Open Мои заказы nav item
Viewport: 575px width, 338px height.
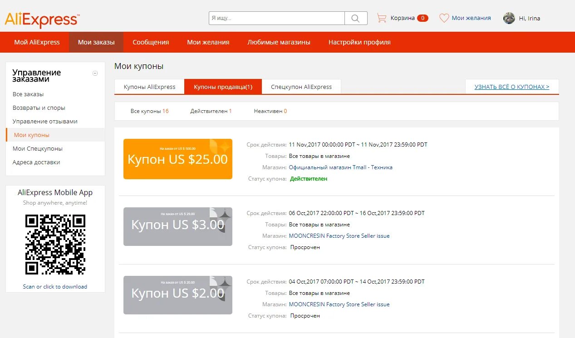[x=96, y=42]
